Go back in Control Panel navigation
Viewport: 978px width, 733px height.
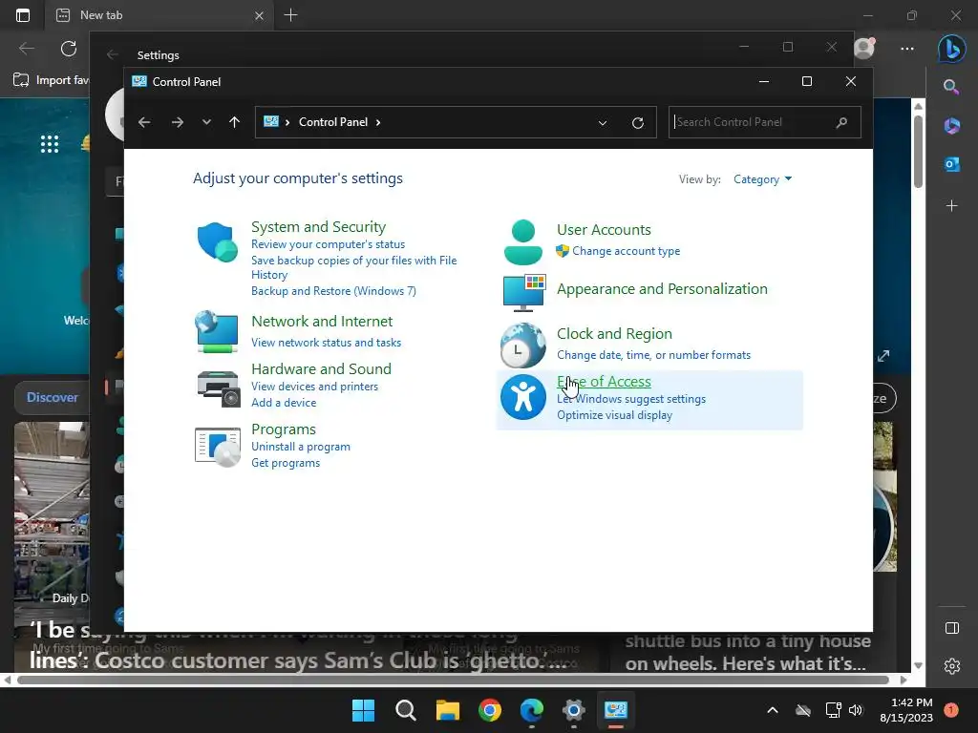click(x=144, y=122)
